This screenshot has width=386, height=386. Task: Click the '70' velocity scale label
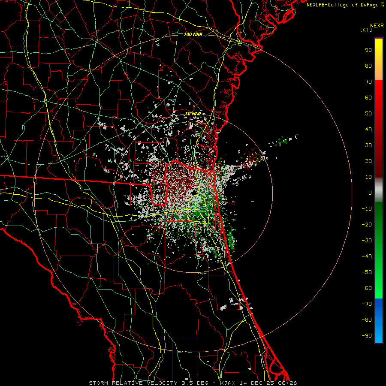coord(368,82)
